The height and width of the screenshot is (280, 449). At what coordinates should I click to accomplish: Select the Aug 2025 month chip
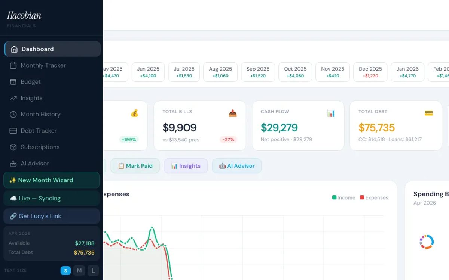(220, 72)
